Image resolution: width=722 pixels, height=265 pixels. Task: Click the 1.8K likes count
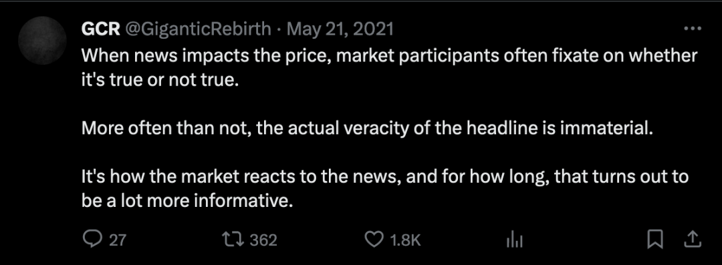405,240
